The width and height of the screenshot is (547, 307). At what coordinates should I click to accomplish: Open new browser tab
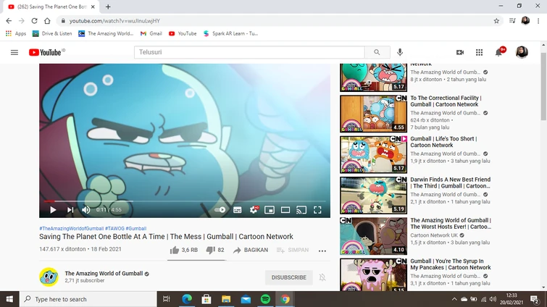(108, 7)
